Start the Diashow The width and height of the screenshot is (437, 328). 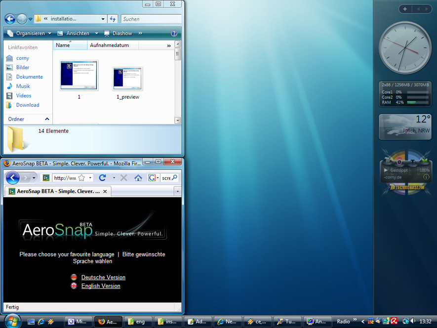pyautogui.click(x=118, y=33)
